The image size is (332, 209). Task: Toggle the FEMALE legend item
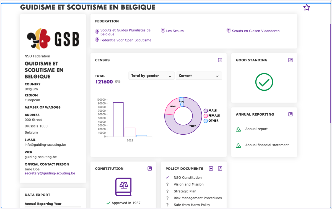pyautogui.click(x=212, y=116)
